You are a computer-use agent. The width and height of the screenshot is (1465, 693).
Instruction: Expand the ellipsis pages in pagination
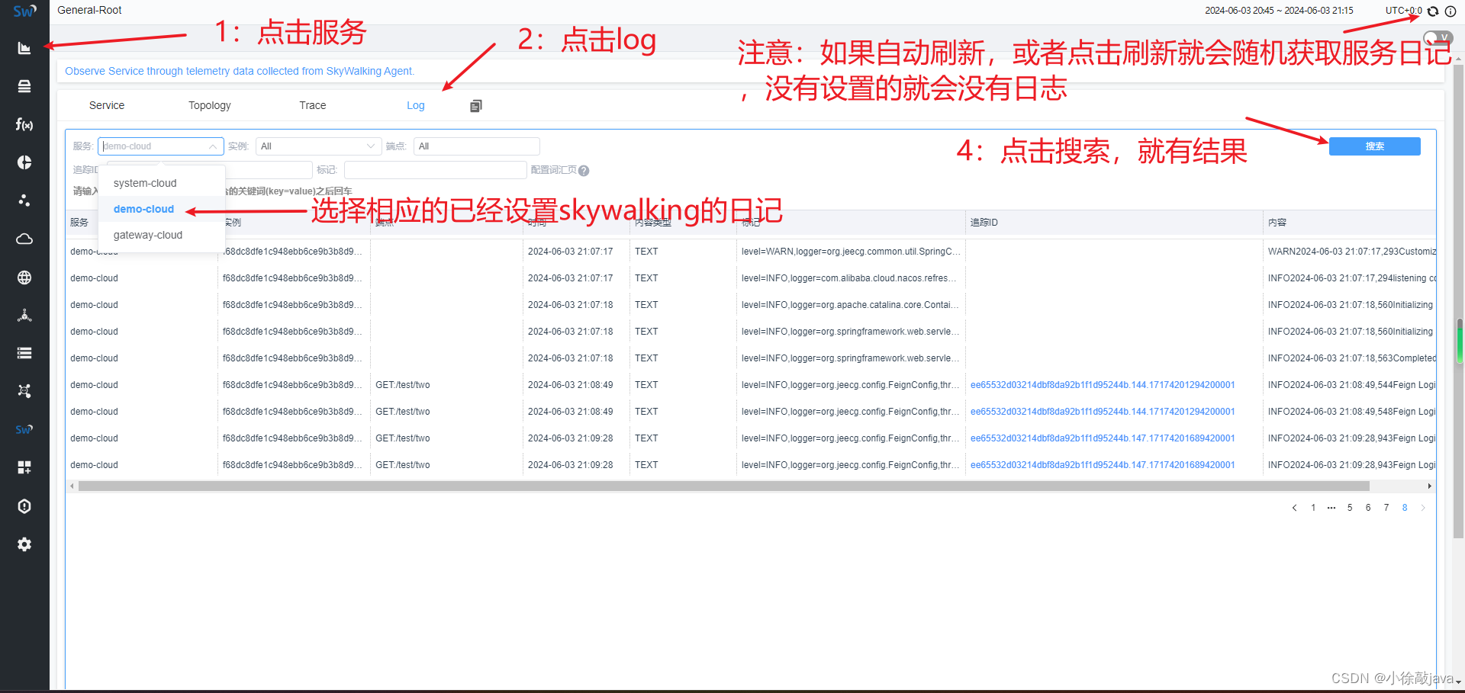(1331, 508)
